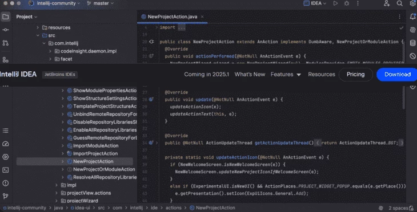Image resolution: width=417 pixels, height=212 pixels.
Task: Click the IntelliJ IDEA logo link
Action: [18, 75]
